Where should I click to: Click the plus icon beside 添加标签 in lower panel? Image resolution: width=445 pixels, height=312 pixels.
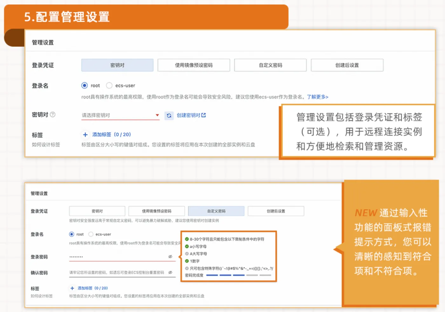click(72, 288)
